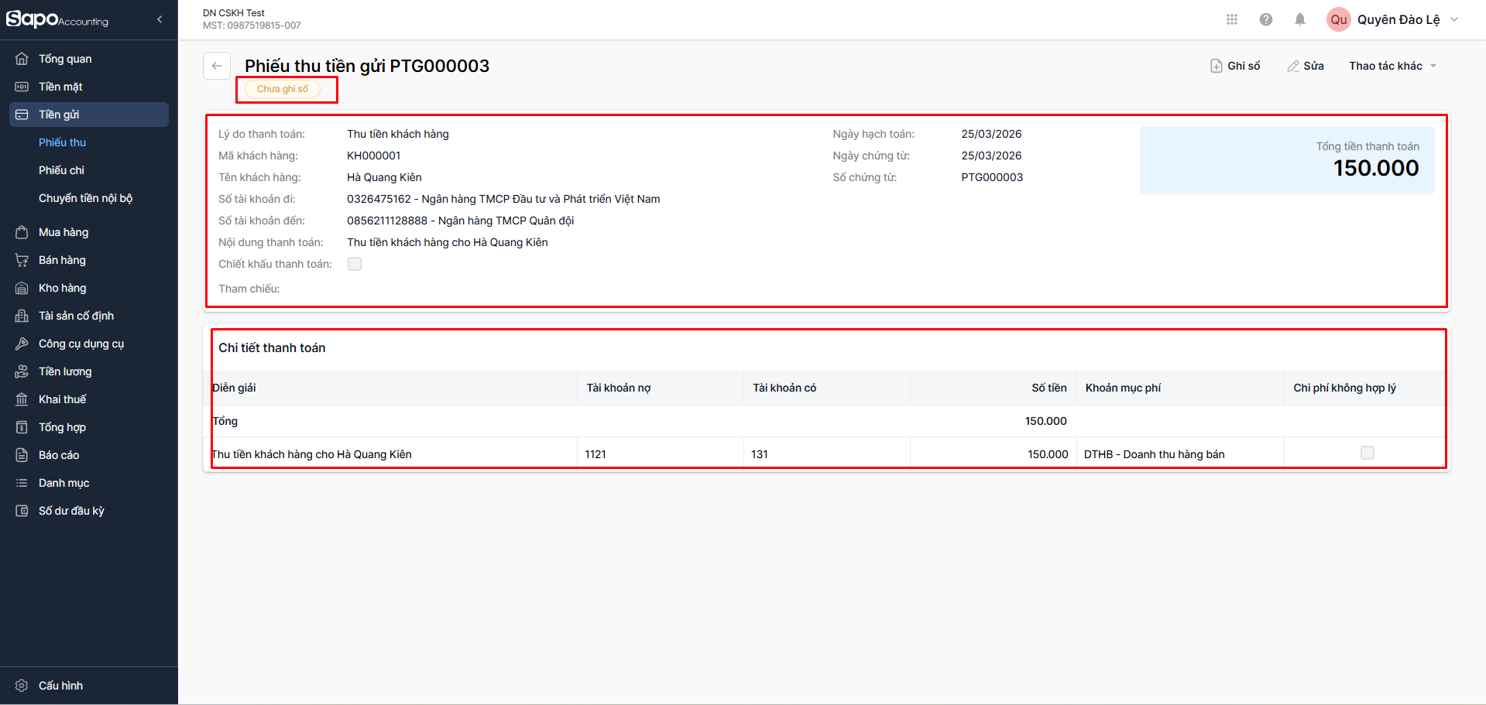Open Phiếu chi submenu item
This screenshot has width=1486, height=705.
(x=61, y=170)
